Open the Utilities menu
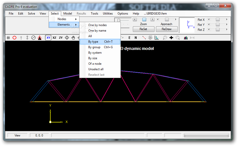This screenshot has height=146, width=238. 108,14
